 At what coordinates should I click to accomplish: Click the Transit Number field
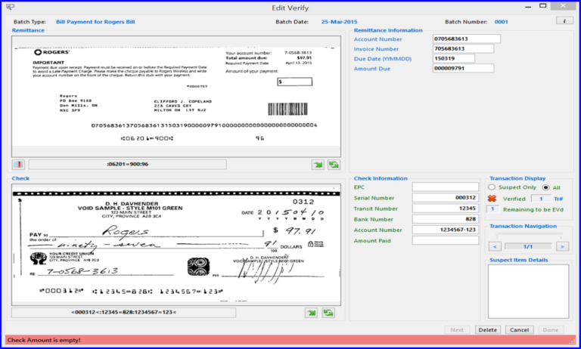tap(446, 208)
